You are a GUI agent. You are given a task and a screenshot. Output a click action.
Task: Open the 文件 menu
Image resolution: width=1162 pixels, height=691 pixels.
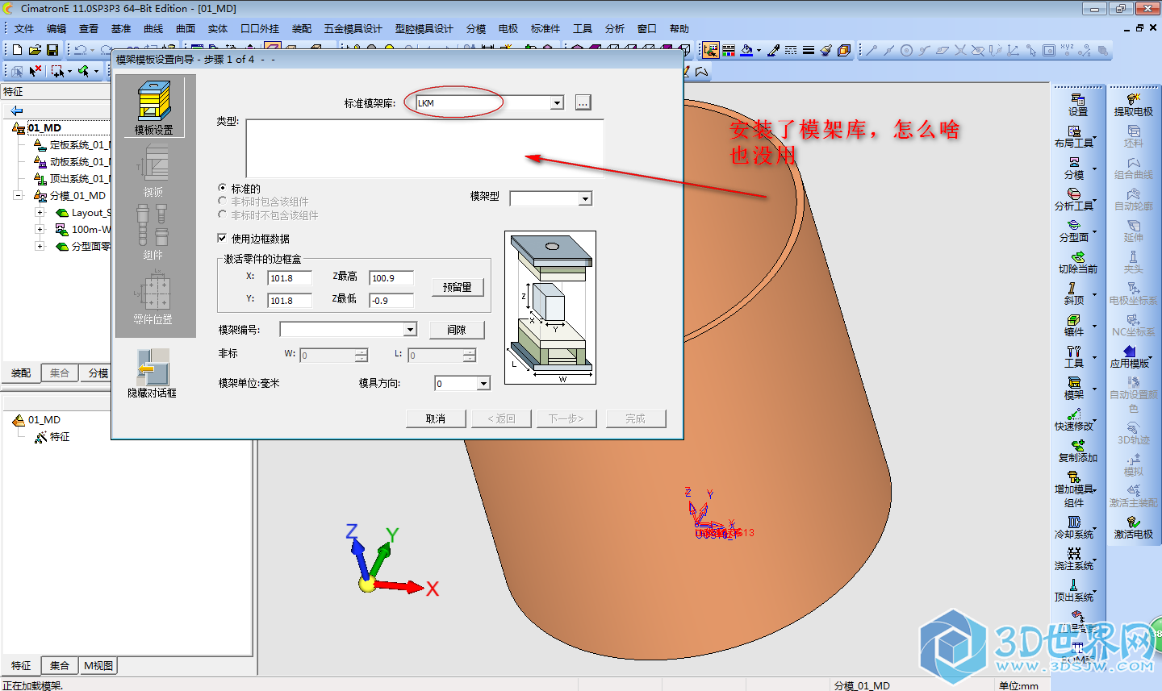[24, 29]
